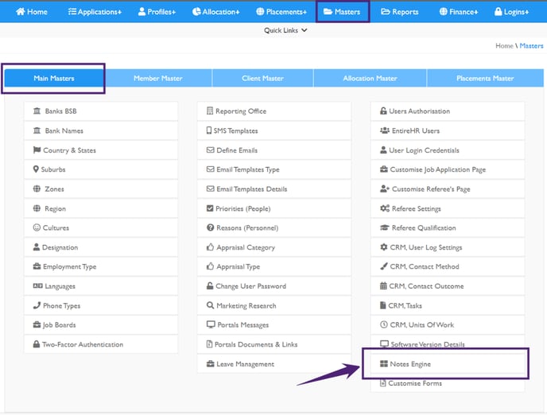Image resolution: width=547 pixels, height=415 pixels.
Task: Open Customise Forms
Action: [448, 383]
